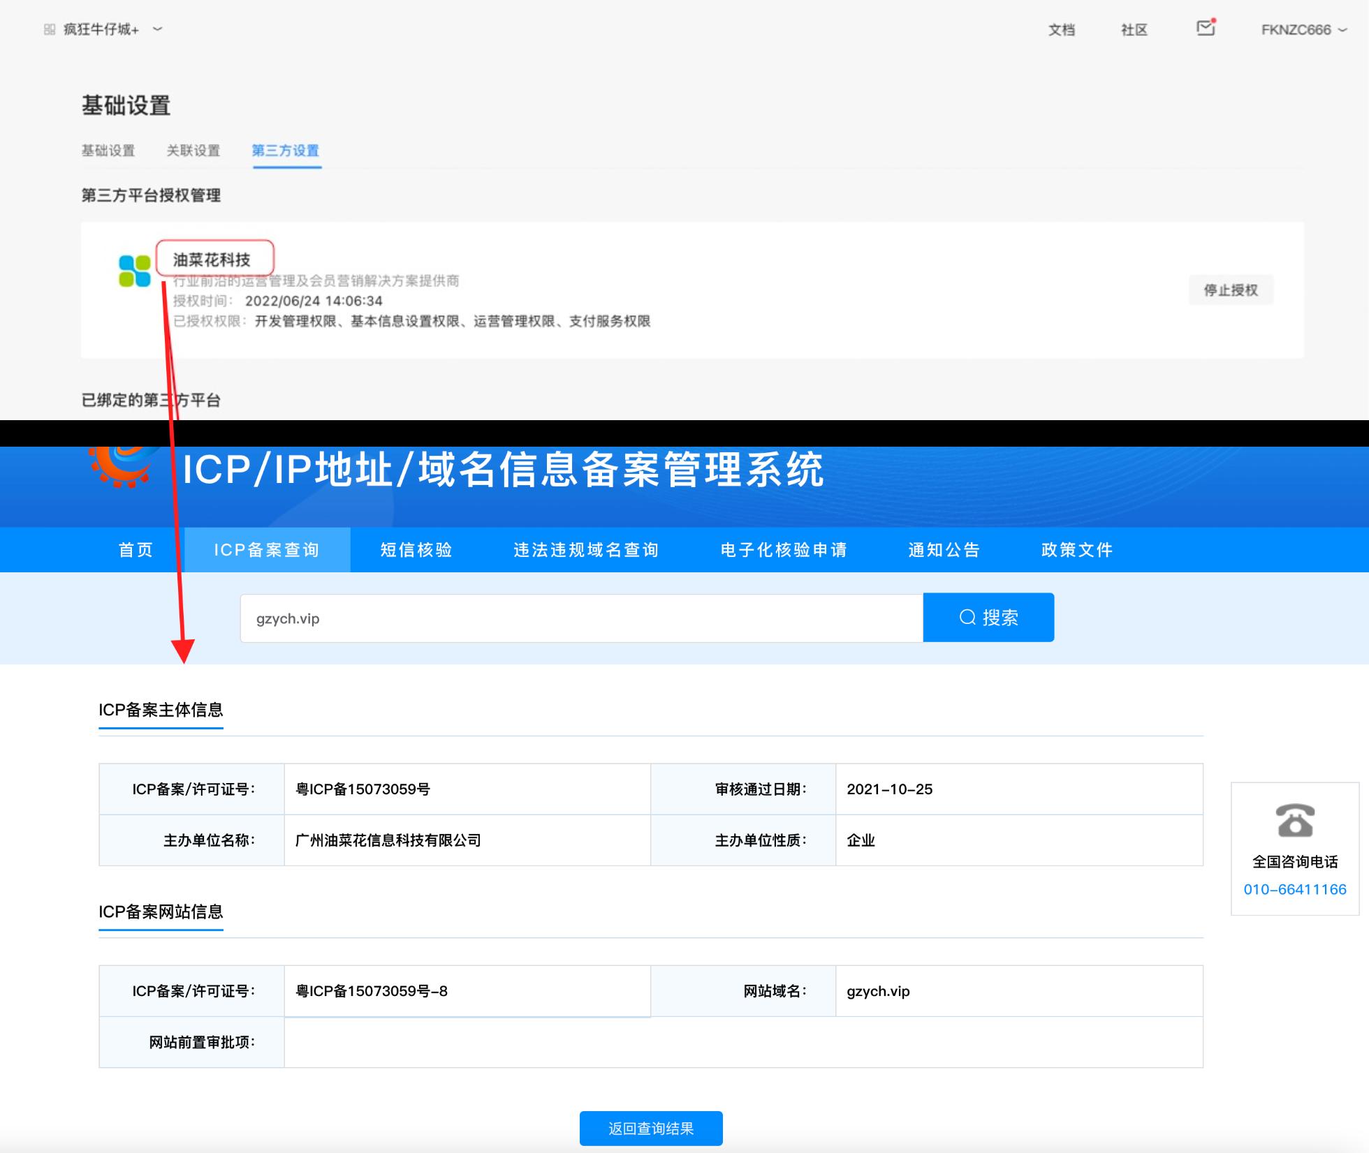The height and width of the screenshot is (1153, 1369).
Task: Click the ICP备案网站信息 section heading
Action: tap(161, 912)
